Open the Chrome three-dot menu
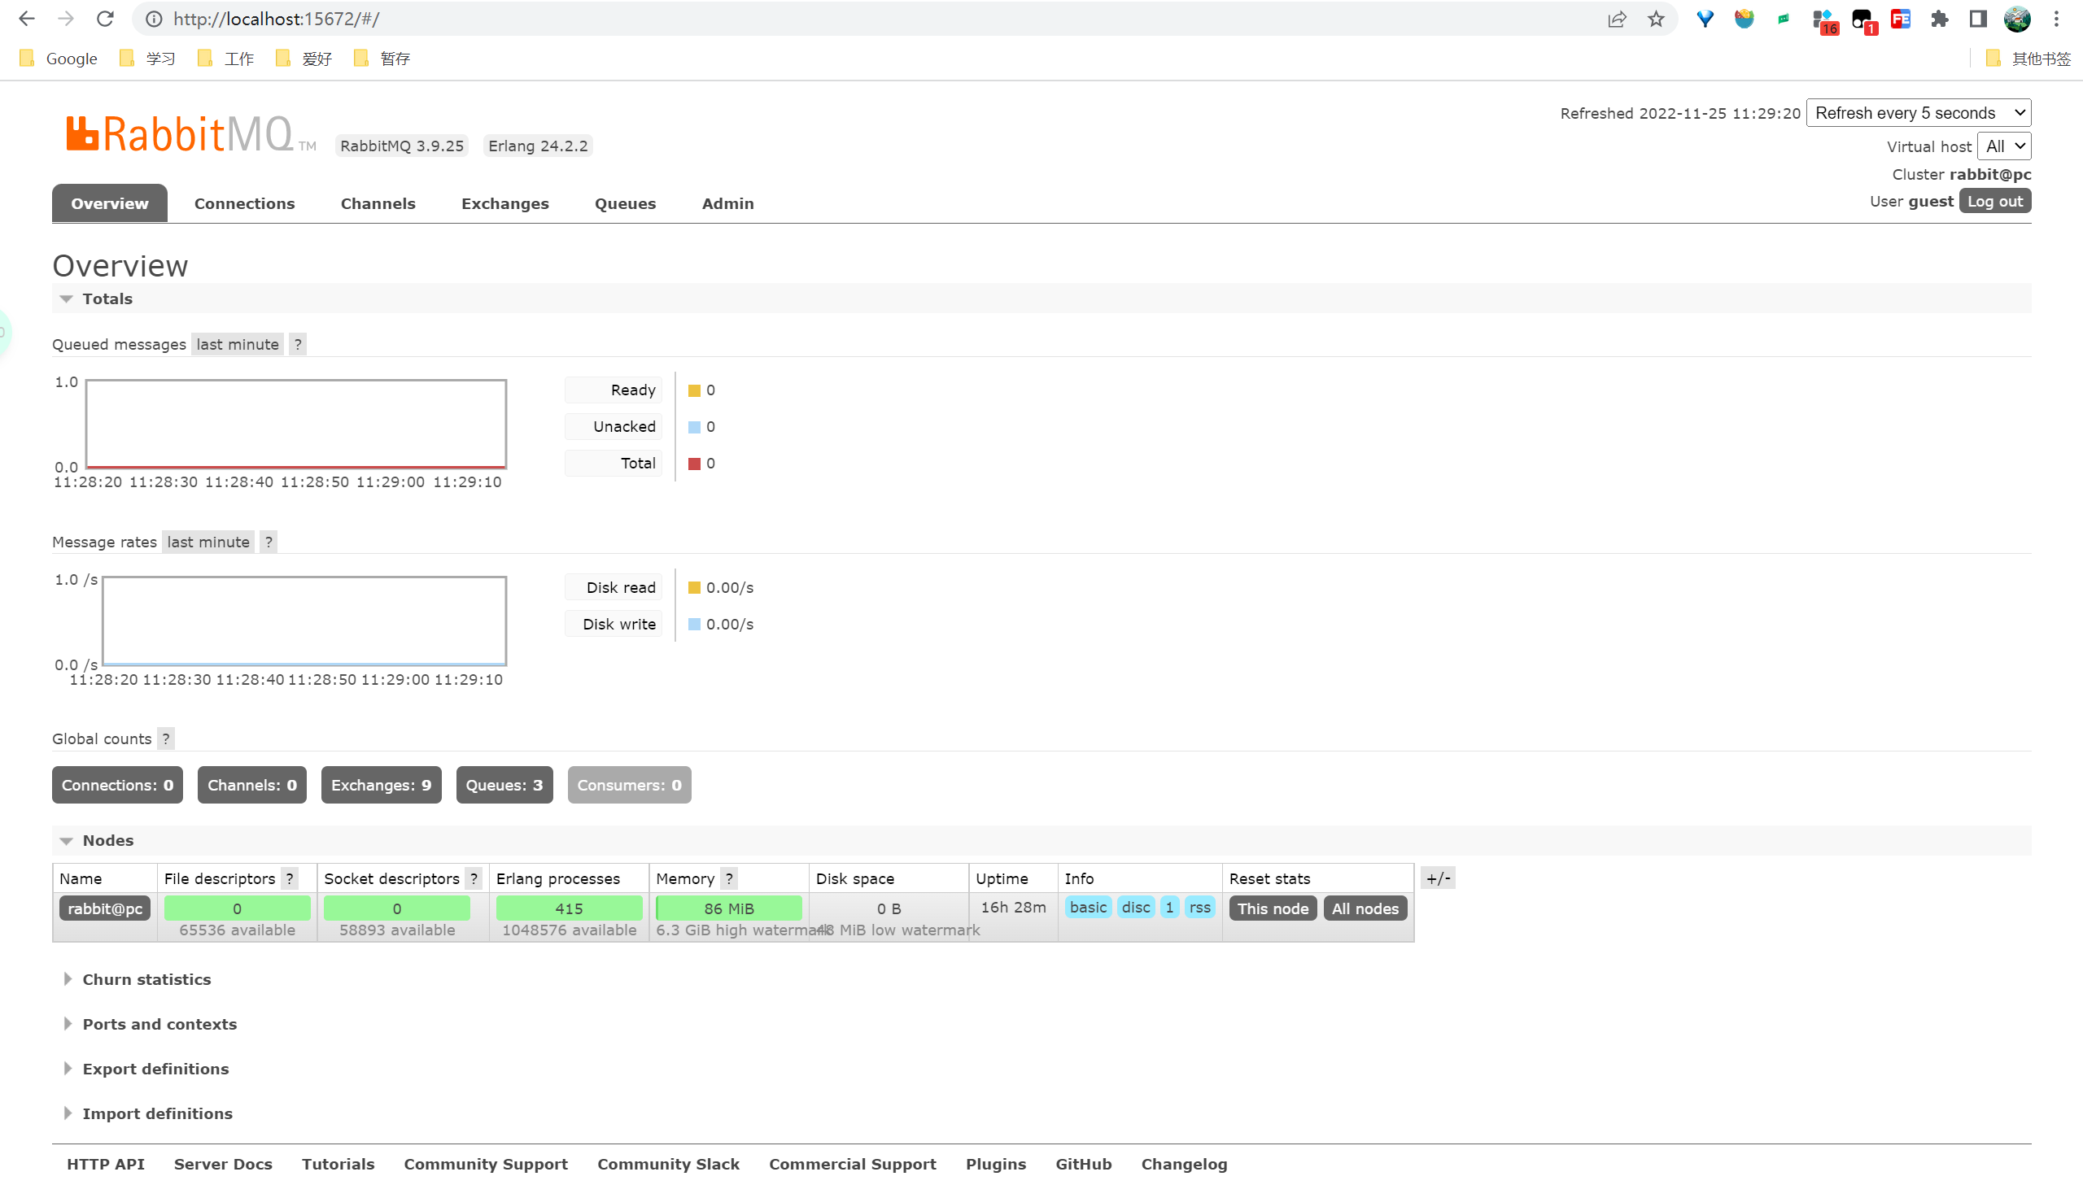Screen dimensions: 2083x1198 pos(2057,19)
